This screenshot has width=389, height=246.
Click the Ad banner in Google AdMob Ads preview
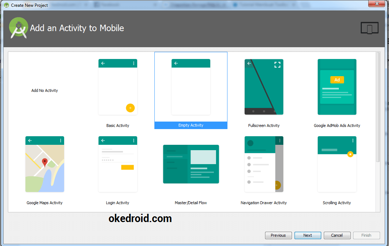click(337, 80)
